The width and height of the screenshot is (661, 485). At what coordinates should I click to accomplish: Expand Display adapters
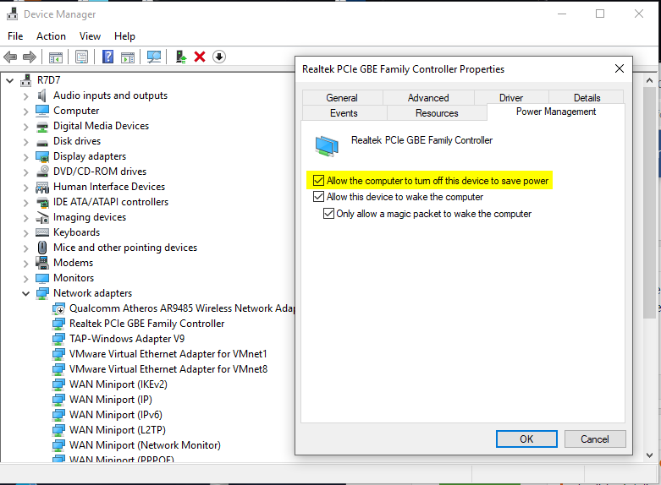pyautogui.click(x=25, y=157)
